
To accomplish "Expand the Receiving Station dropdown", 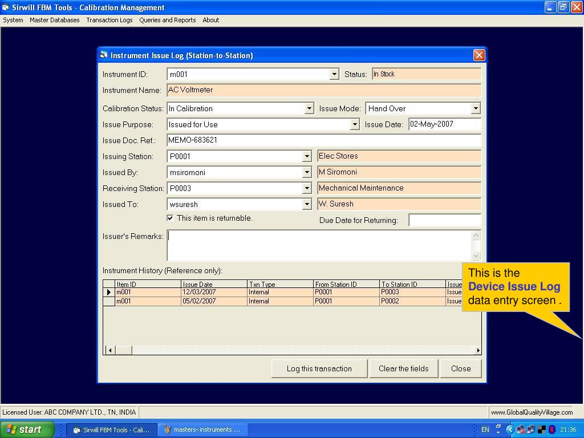I will pos(306,188).
